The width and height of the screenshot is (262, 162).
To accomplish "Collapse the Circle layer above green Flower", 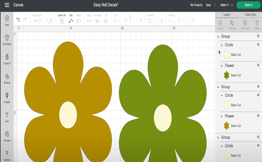I will click(222, 45).
